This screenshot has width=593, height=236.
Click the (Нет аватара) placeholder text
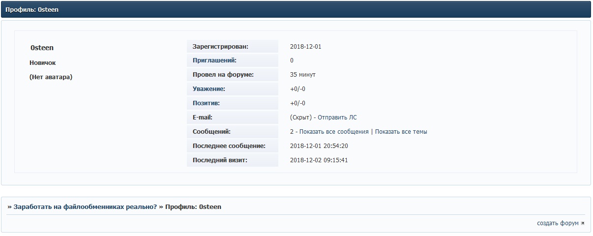(51, 77)
